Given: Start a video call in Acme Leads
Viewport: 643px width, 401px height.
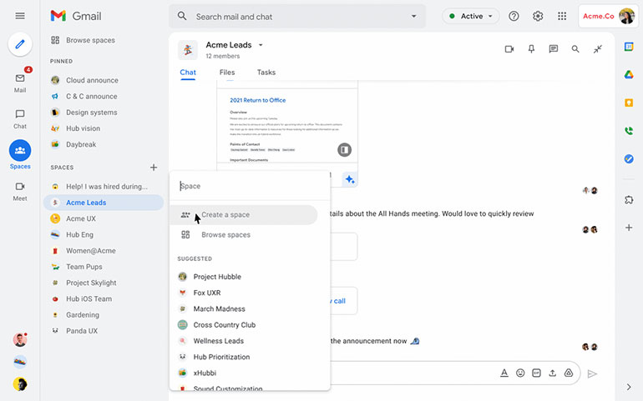Looking at the screenshot, I should coord(509,49).
